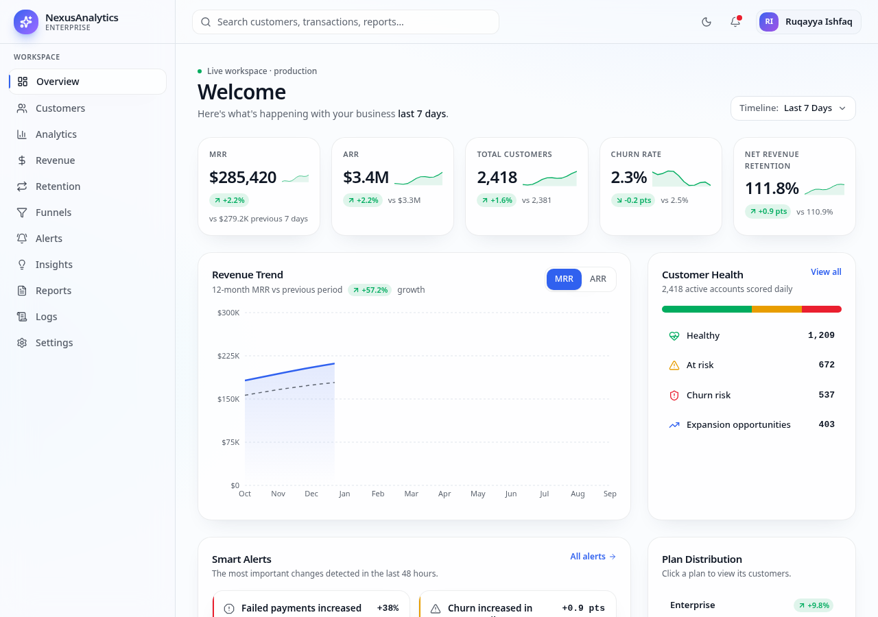Click the Alerts bell icon in sidebar
Screen dimensions: 878x617
tap(22, 239)
